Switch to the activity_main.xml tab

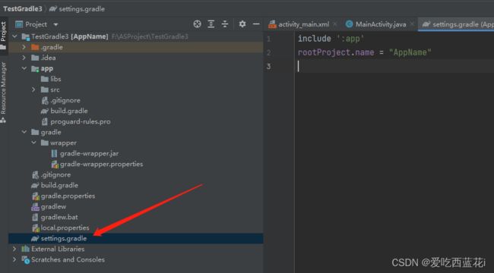click(299, 24)
